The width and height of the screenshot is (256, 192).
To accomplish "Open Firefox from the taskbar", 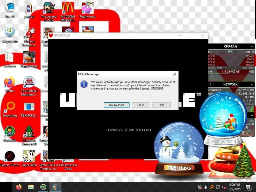I will pos(19,187).
